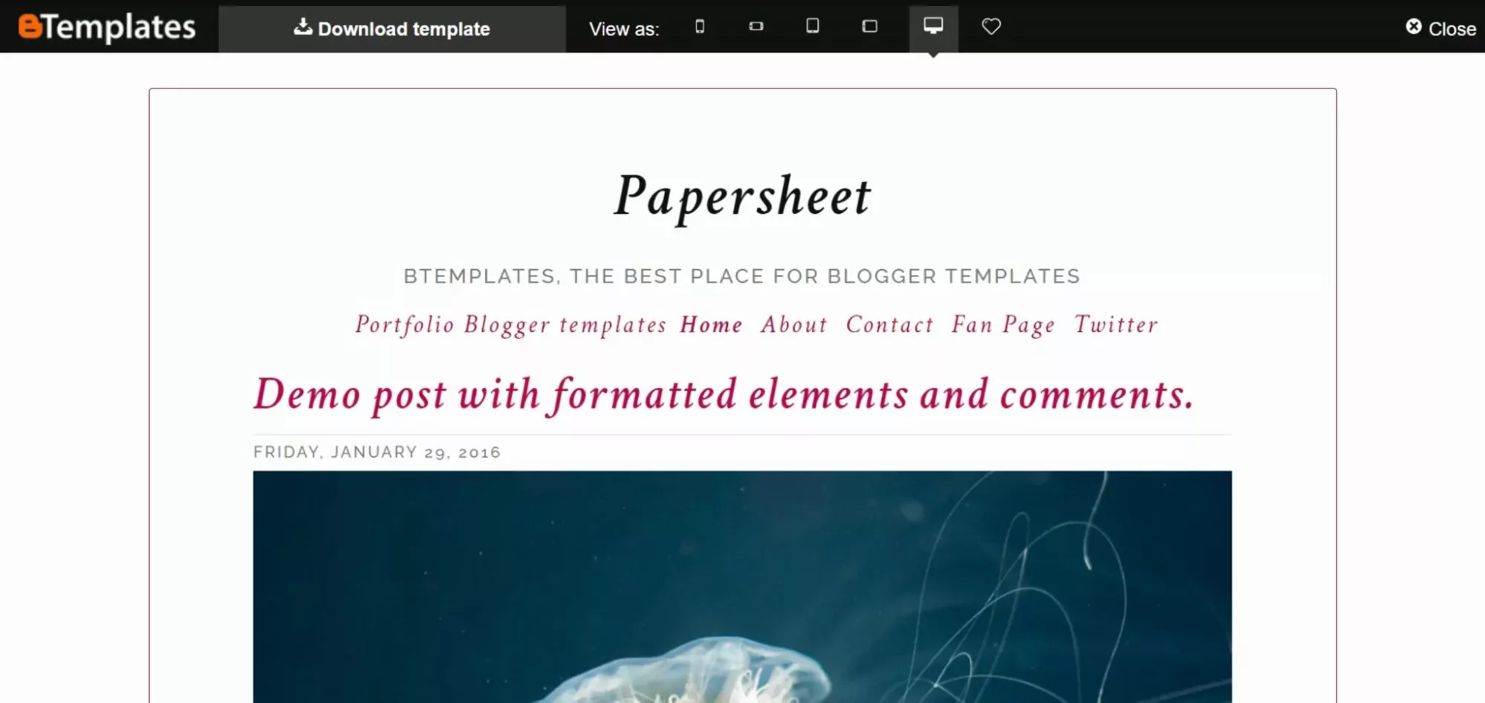The height and width of the screenshot is (703, 1485).
Task: Visit the Fan Page link
Action: coord(1002,325)
